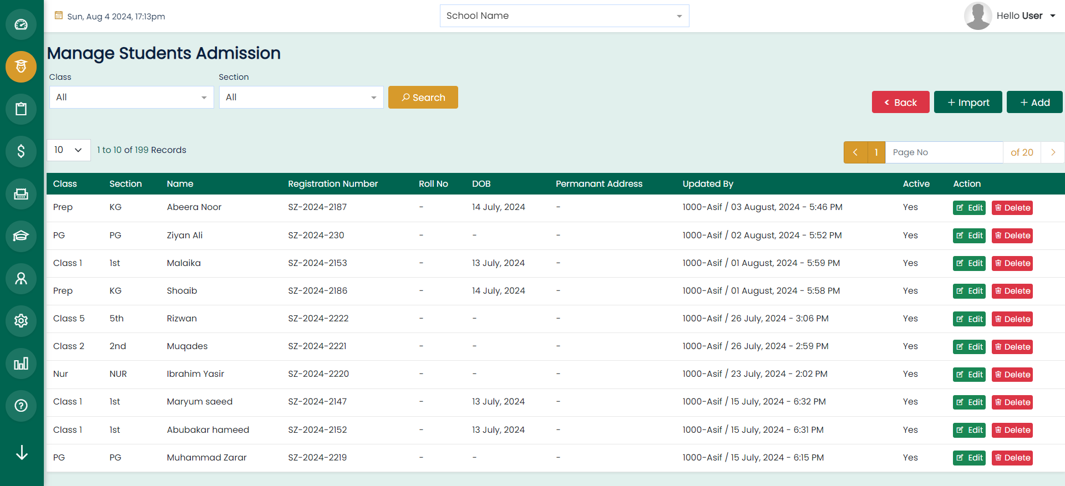Click the Name column header
Screen dimensions: 1065x486
(180, 184)
